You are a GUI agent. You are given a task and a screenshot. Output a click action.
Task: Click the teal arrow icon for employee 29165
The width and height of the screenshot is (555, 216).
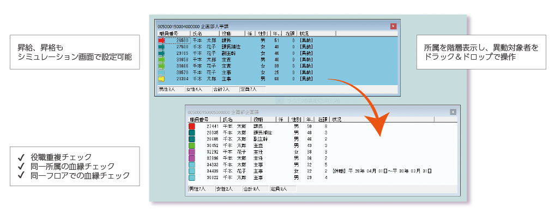161,53
